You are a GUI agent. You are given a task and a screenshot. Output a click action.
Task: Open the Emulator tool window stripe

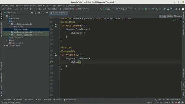[x=184, y=73]
